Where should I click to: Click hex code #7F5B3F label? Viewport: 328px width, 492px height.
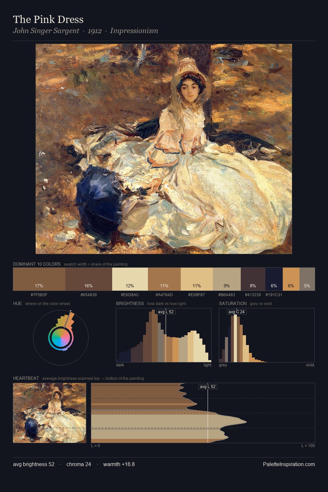(39, 295)
